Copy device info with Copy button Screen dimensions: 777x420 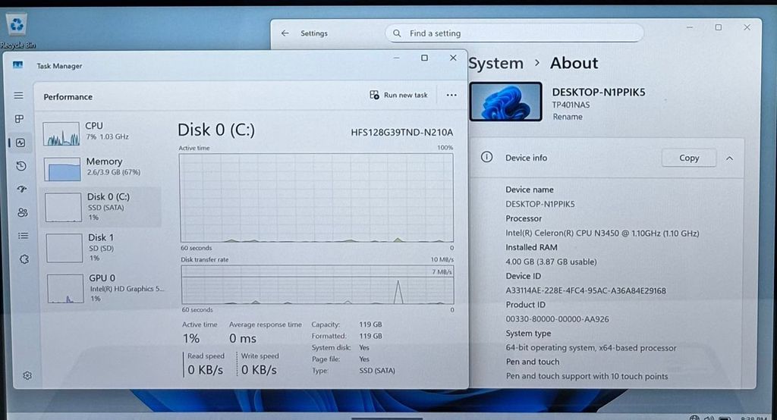click(688, 158)
